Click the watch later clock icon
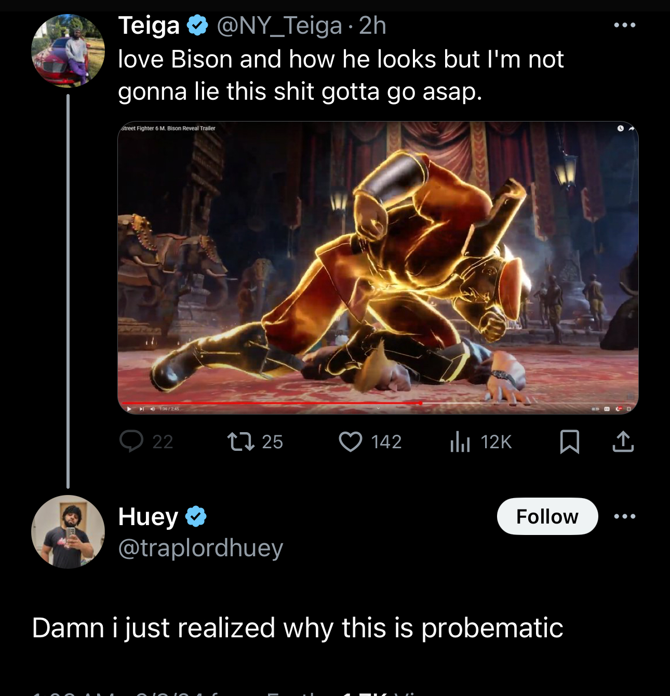Screen dimensions: 670x696 [x=620, y=128]
